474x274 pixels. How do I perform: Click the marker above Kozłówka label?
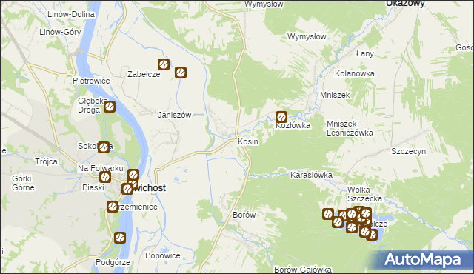[x=281, y=116]
